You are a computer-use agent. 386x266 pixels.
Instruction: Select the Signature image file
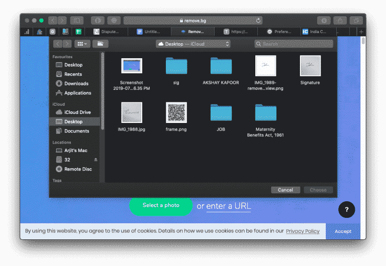(310, 66)
